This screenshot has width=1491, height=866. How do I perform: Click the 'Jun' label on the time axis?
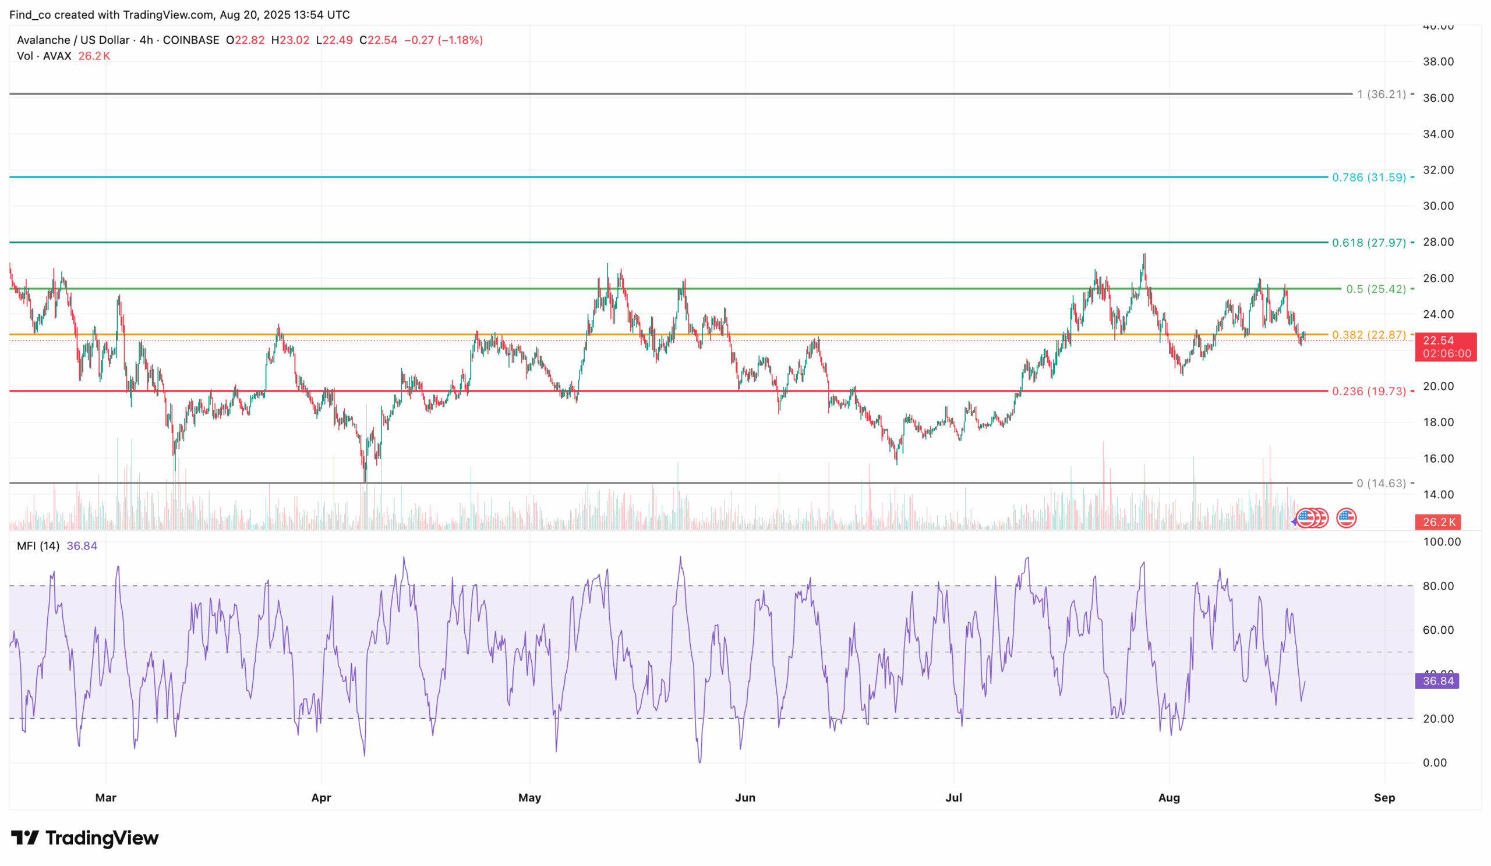(745, 797)
